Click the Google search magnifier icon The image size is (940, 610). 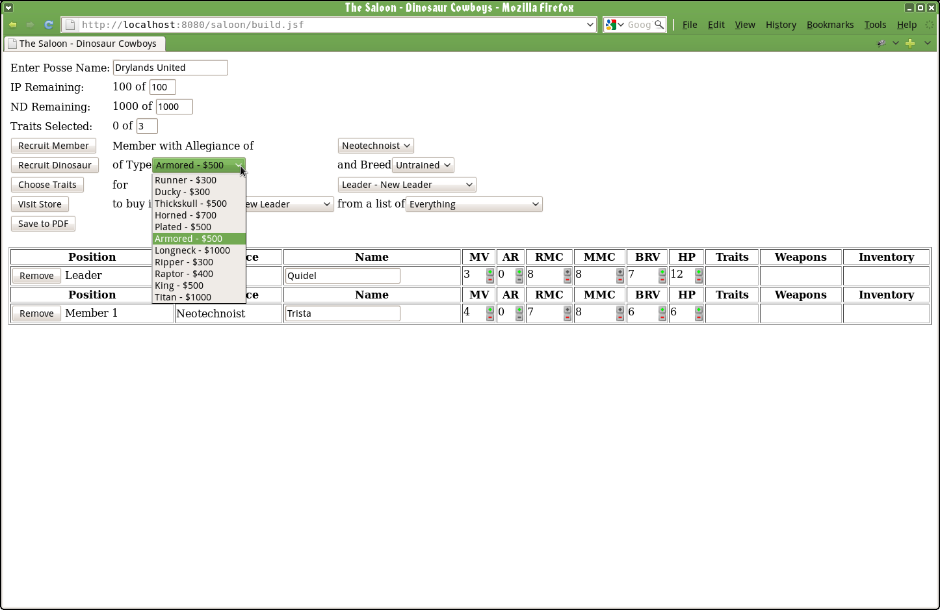[659, 25]
